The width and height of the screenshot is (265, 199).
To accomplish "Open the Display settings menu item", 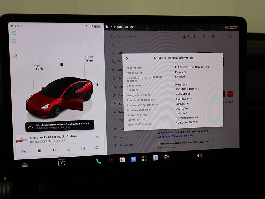I will 117,70.
